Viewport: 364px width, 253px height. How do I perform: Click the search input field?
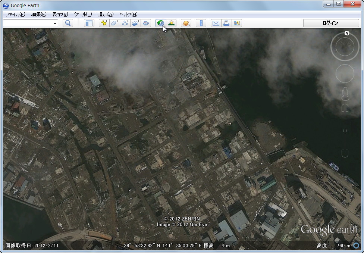(x=28, y=23)
